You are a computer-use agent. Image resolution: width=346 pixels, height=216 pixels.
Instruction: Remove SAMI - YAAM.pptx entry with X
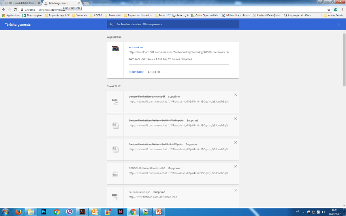[236, 119]
